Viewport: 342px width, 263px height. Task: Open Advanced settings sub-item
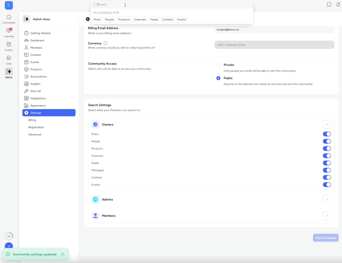(35, 134)
